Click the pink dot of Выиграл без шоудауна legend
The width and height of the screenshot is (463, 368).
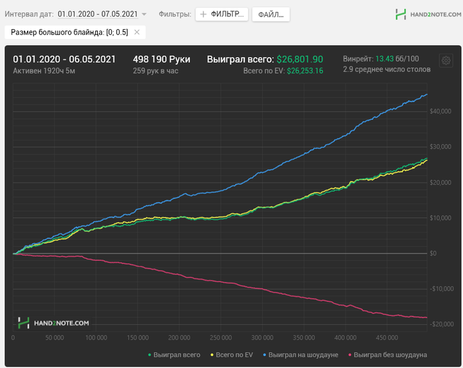350,355
